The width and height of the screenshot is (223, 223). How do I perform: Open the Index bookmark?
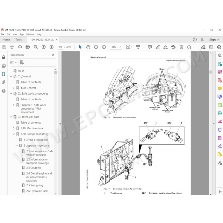[21, 71]
